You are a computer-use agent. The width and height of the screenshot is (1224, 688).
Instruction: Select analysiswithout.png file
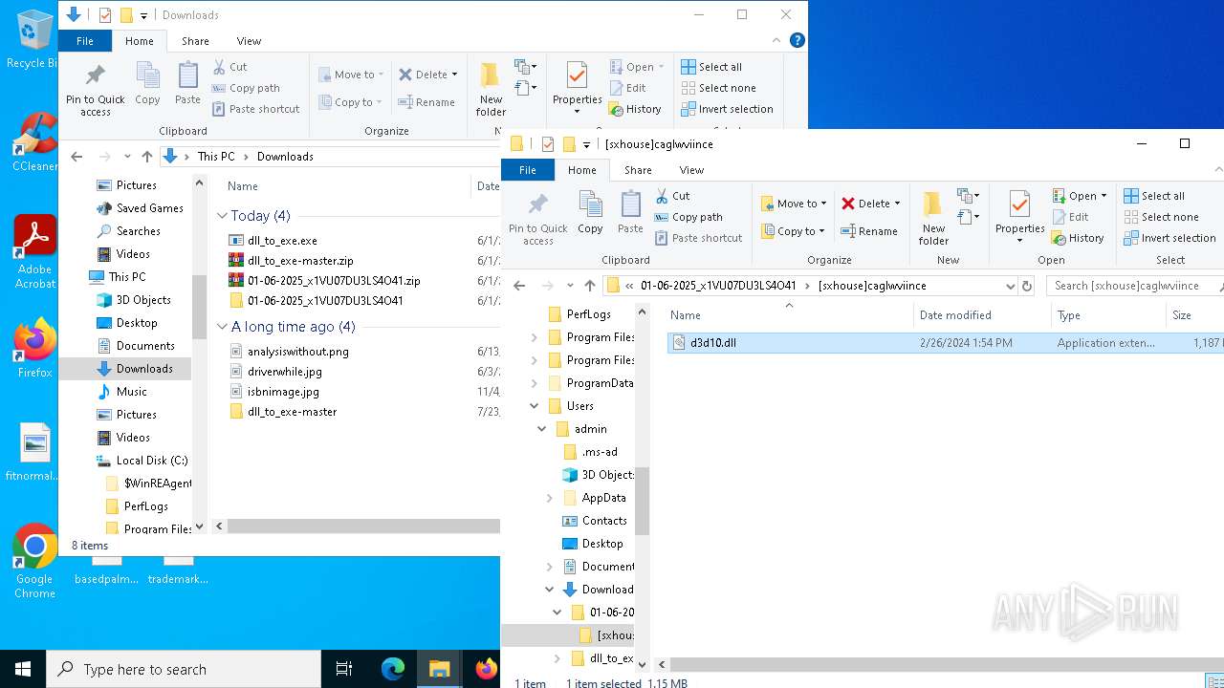coord(297,352)
